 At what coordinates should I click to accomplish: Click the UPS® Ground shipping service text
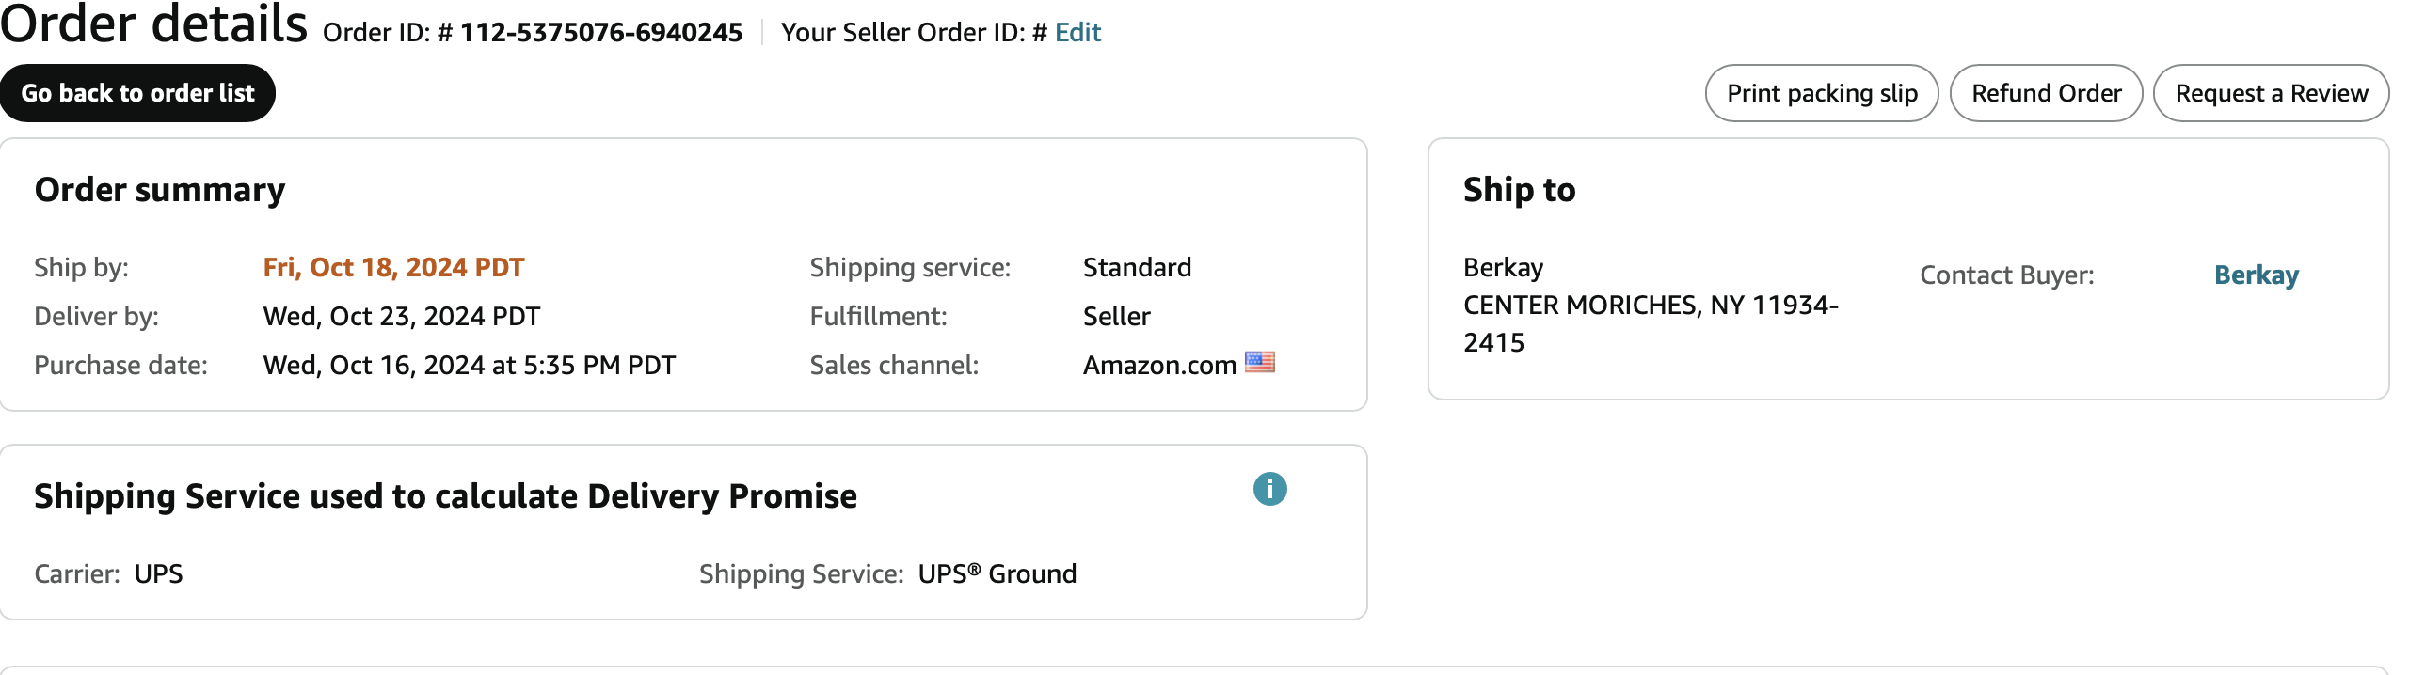997,574
